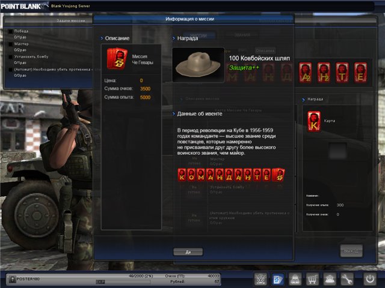Click the Che Guevara deck icon under Описание
Image resolution: width=385 pixels, height=288 pixels.
coord(117,59)
